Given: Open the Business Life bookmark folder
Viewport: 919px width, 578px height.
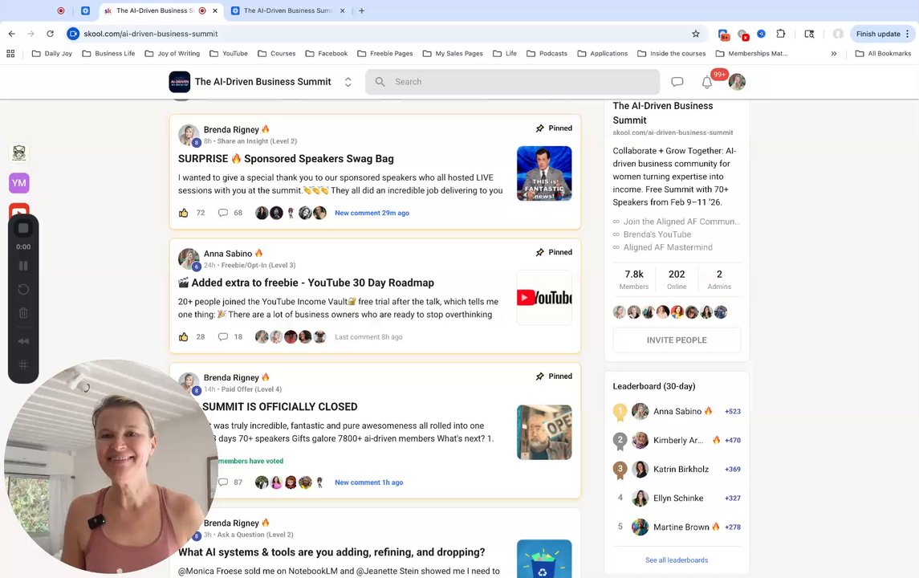Looking at the screenshot, I should (108, 53).
